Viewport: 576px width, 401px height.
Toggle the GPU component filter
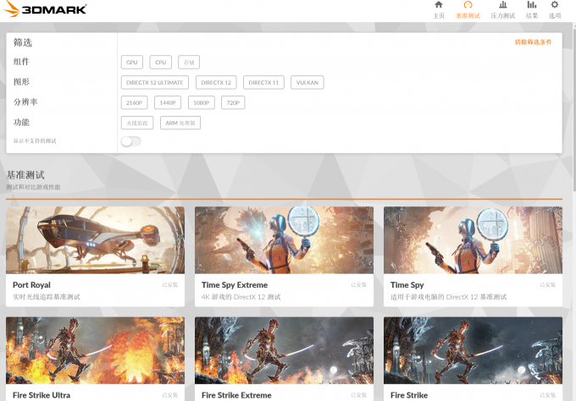point(132,63)
